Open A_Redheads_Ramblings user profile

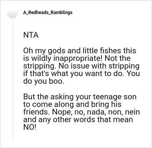[48, 13]
